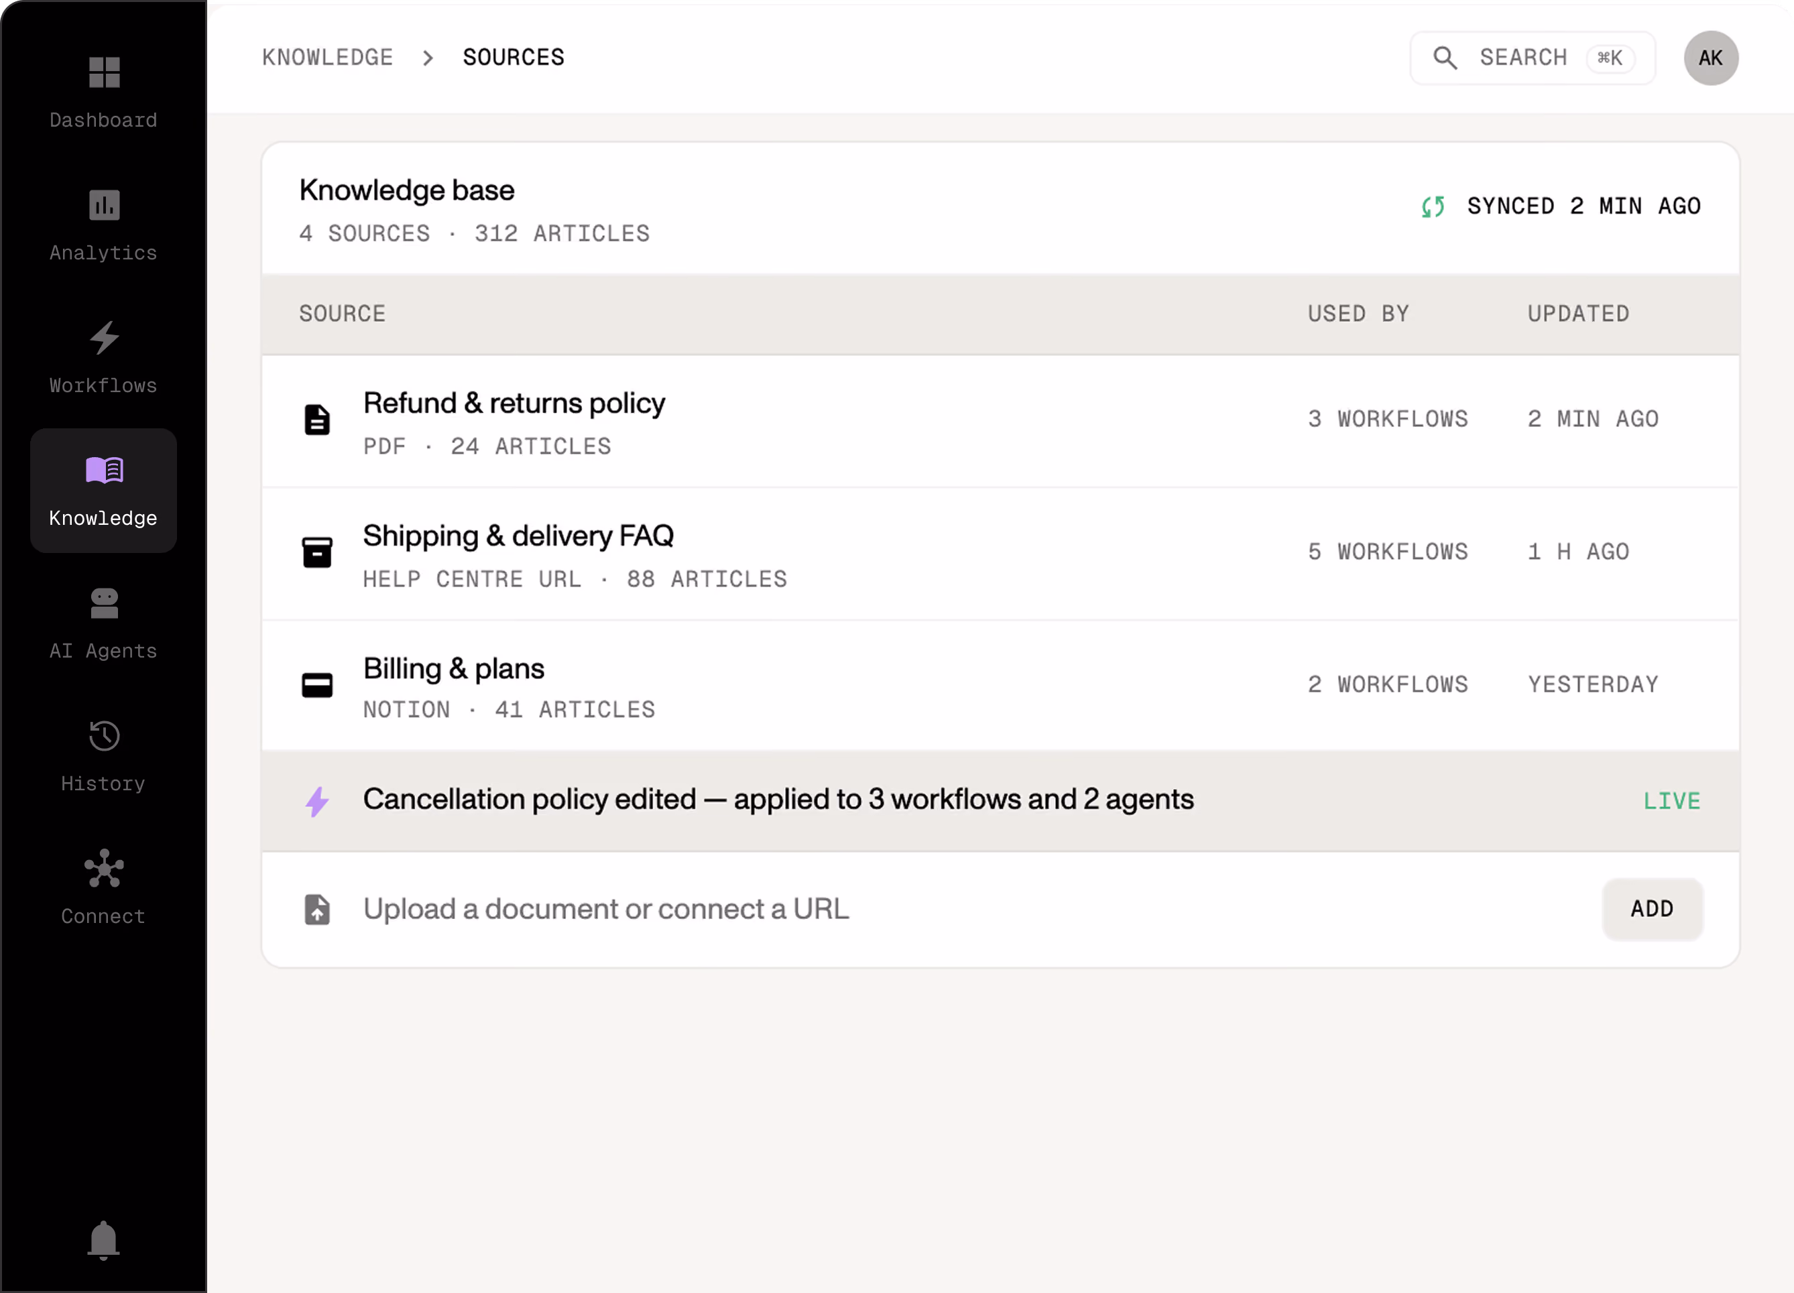Click the SOURCES breadcrumb
Image resolution: width=1794 pixels, height=1293 pixels.
[x=514, y=58]
